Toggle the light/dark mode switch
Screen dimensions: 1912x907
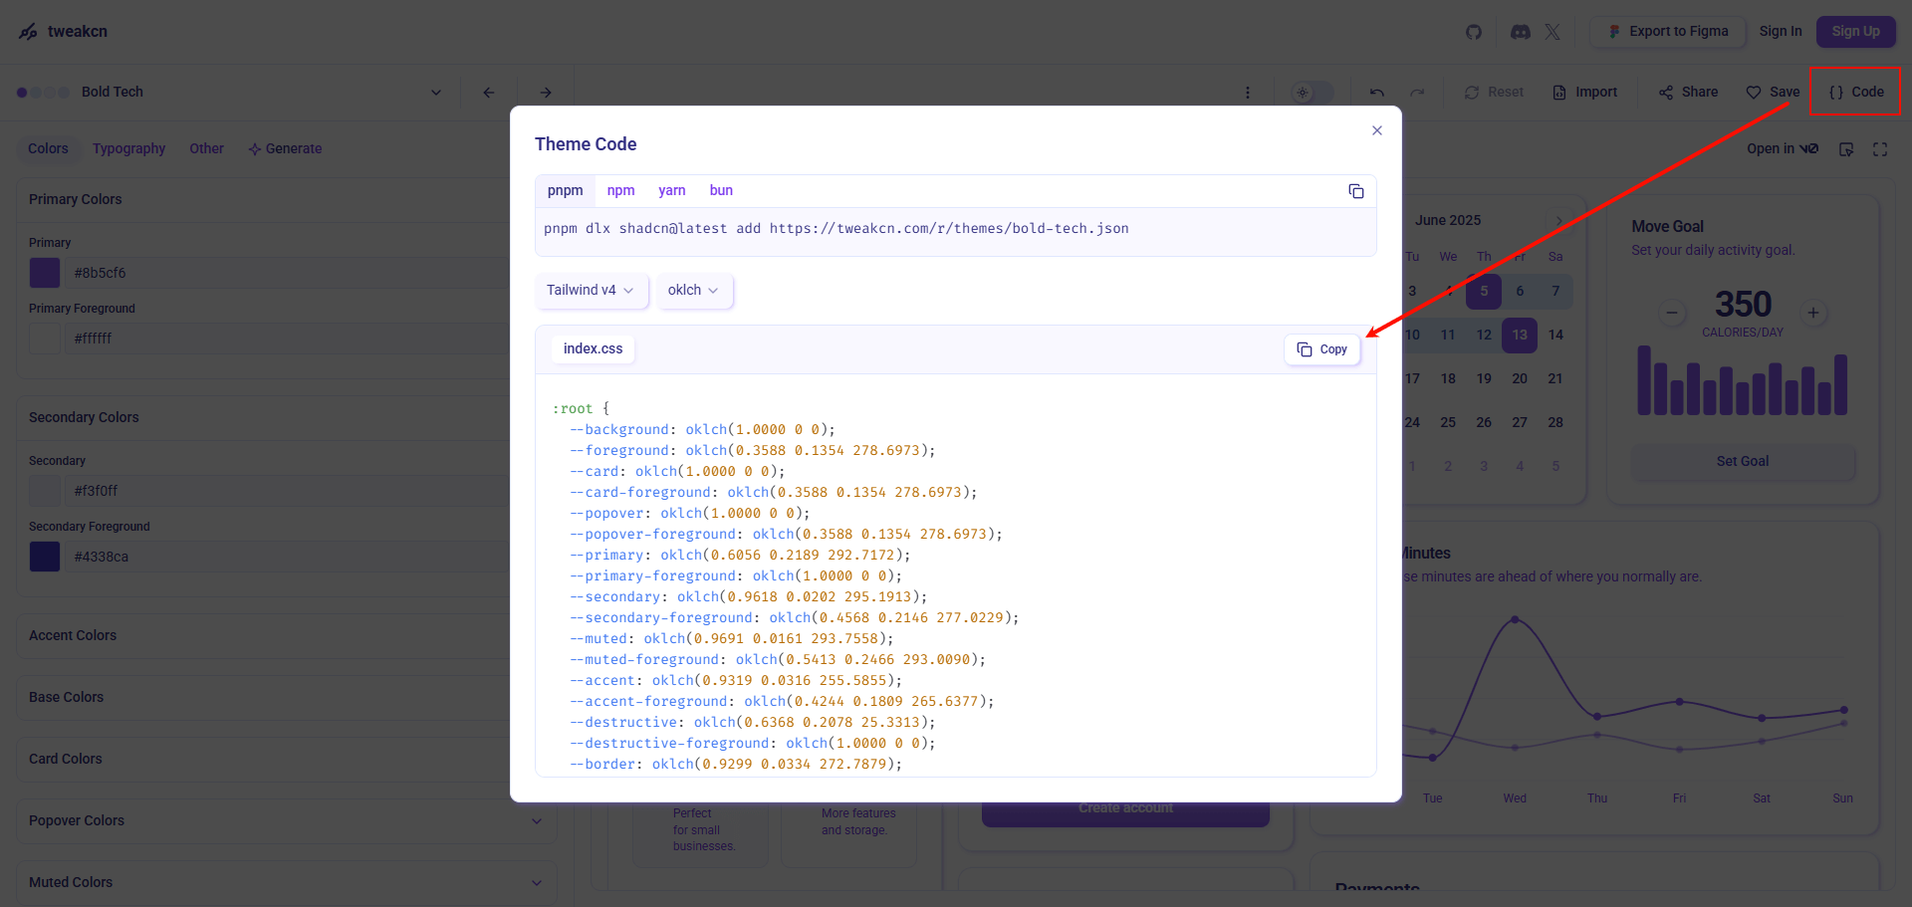coord(1312,93)
